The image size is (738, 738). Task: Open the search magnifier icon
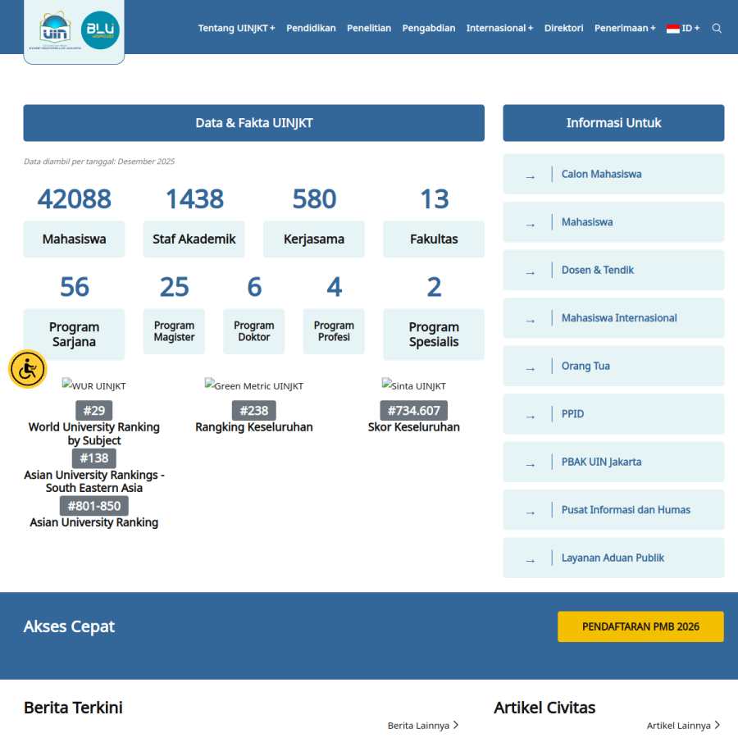click(x=717, y=28)
